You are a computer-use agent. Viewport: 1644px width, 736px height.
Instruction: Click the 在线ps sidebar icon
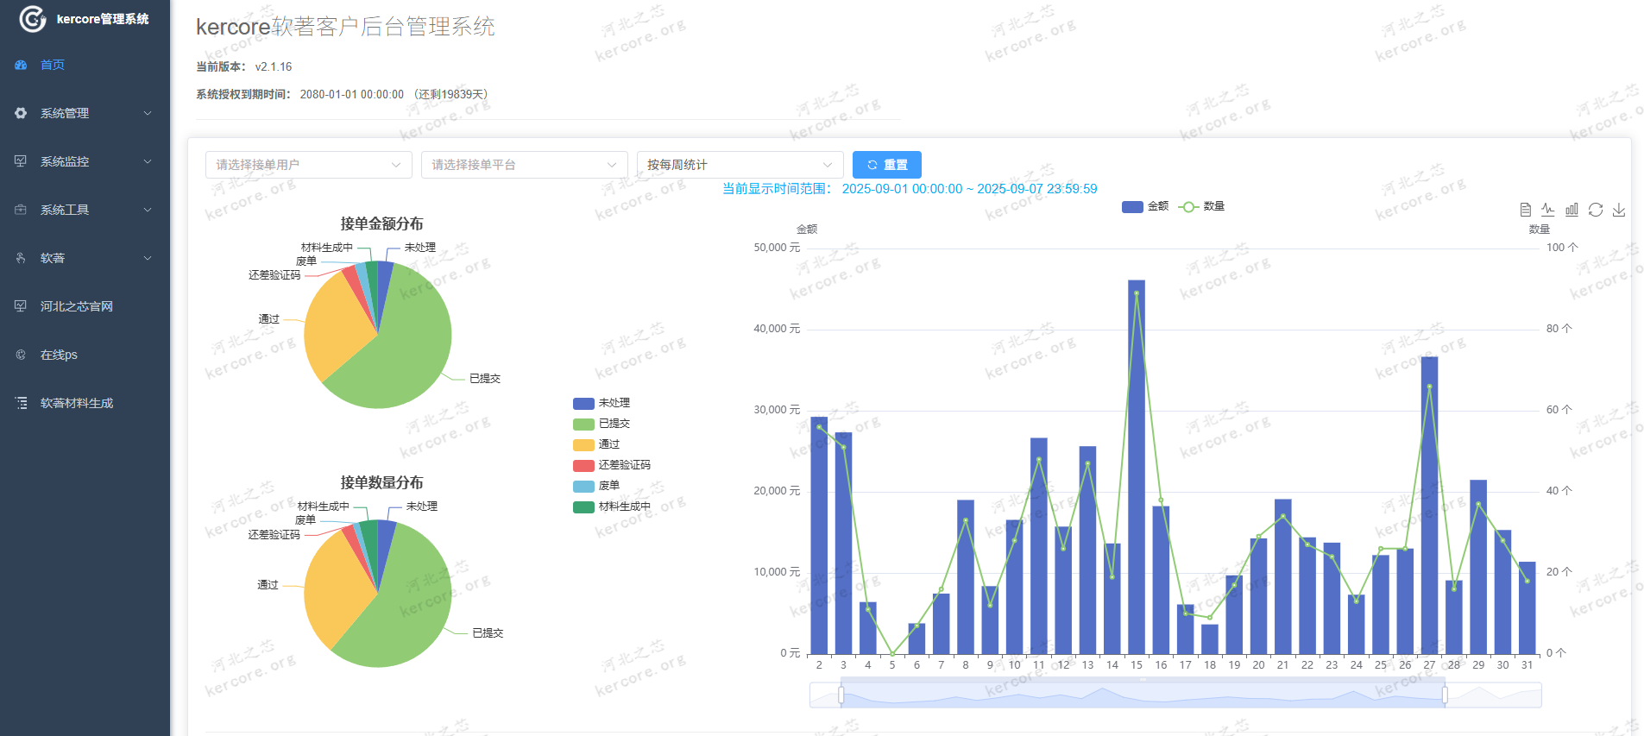(21, 355)
